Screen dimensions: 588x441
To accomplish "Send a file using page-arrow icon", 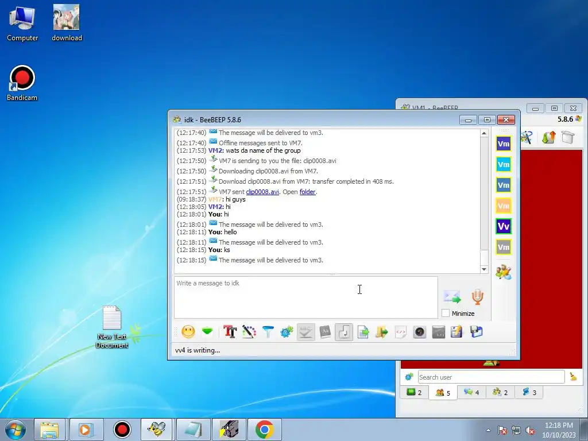I will point(363,332).
